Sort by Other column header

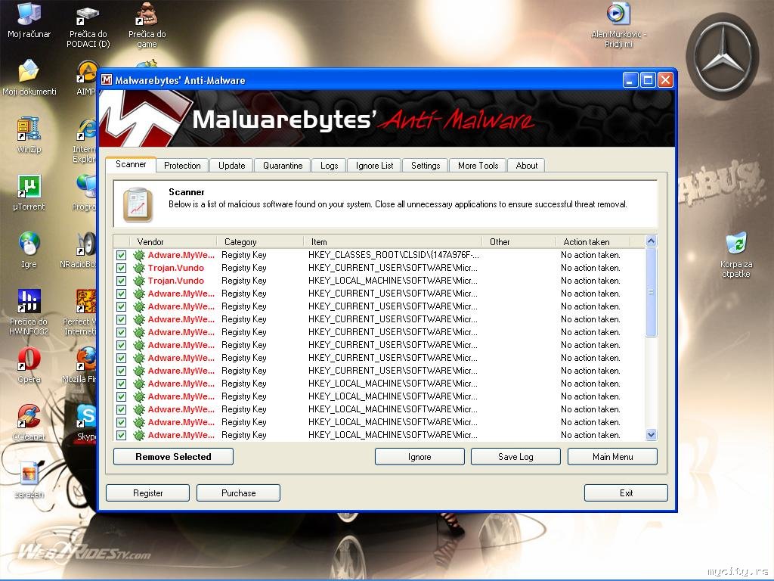click(519, 241)
